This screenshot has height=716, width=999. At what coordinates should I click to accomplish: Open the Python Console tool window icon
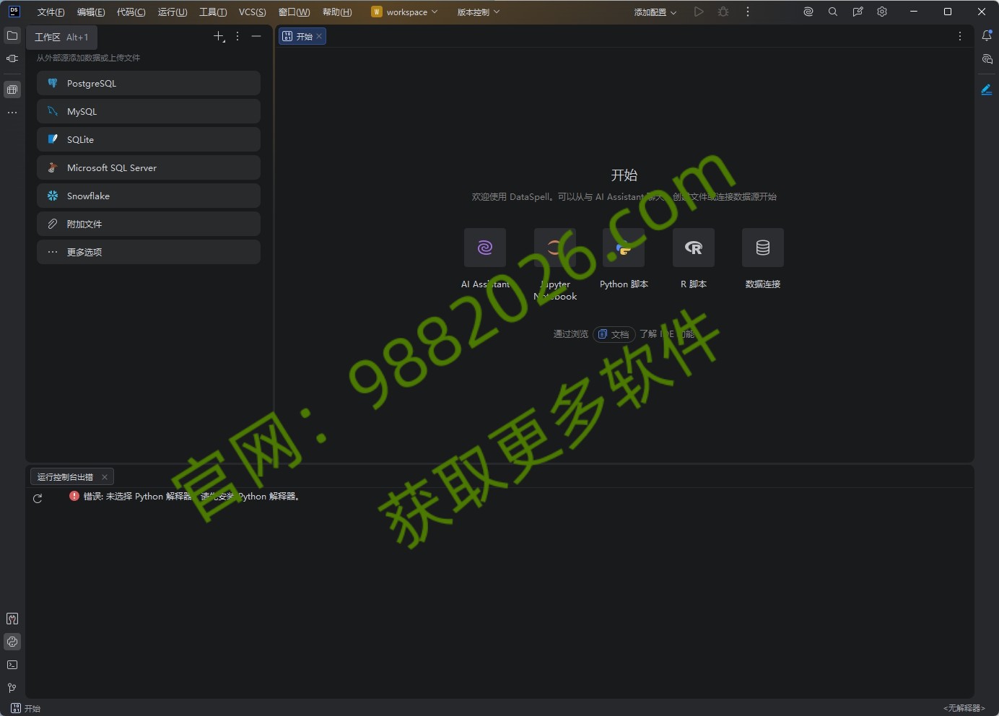(12, 642)
